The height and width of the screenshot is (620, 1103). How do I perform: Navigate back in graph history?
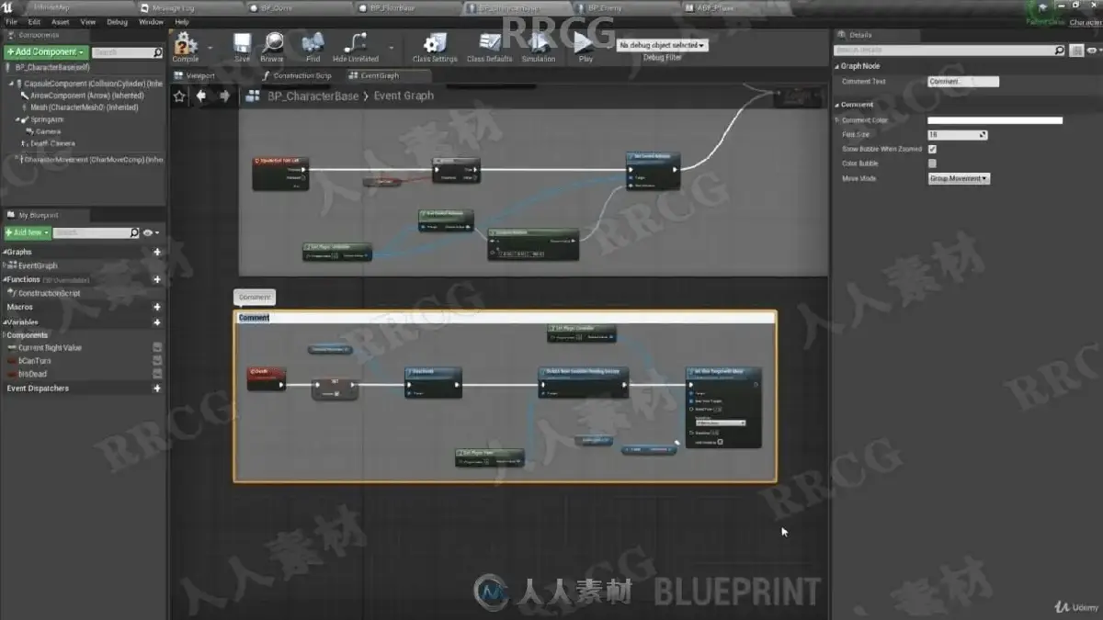click(201, 96)
